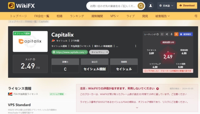Click the share icon in rating panel
The width and height of the screenshot is (200, 114).
(x=167, y=34)
